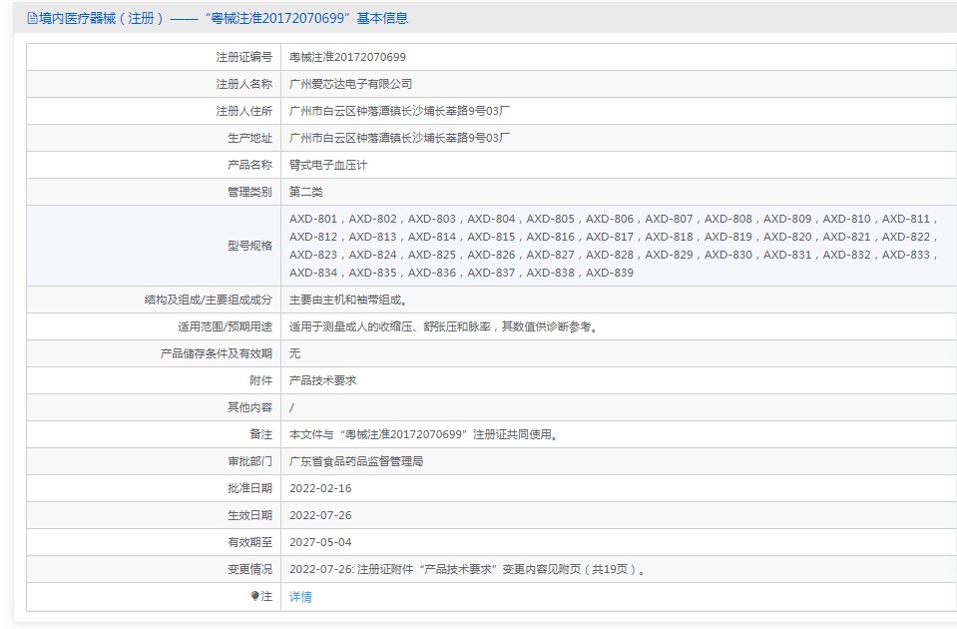
Task: Click the 型号规格 row label
Action: click(249, 246)
